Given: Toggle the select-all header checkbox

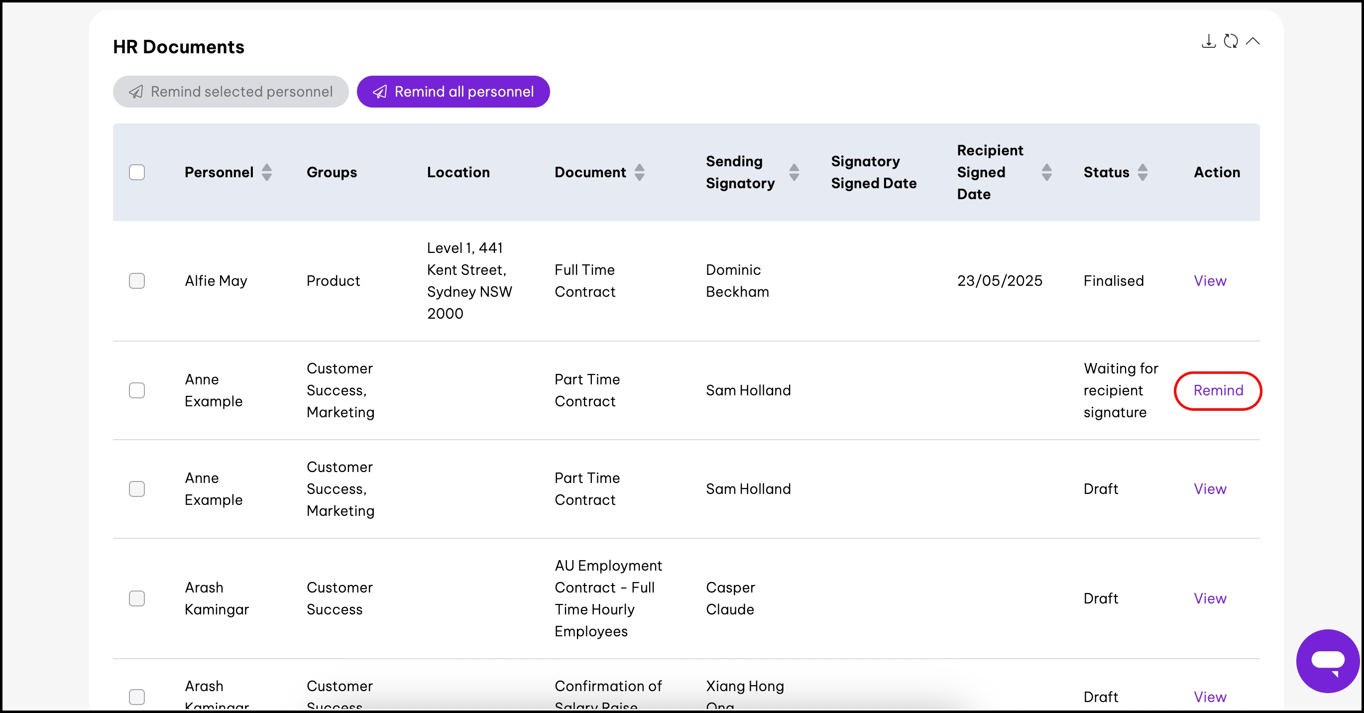Looking at the screenshot, I should point(137,172).
